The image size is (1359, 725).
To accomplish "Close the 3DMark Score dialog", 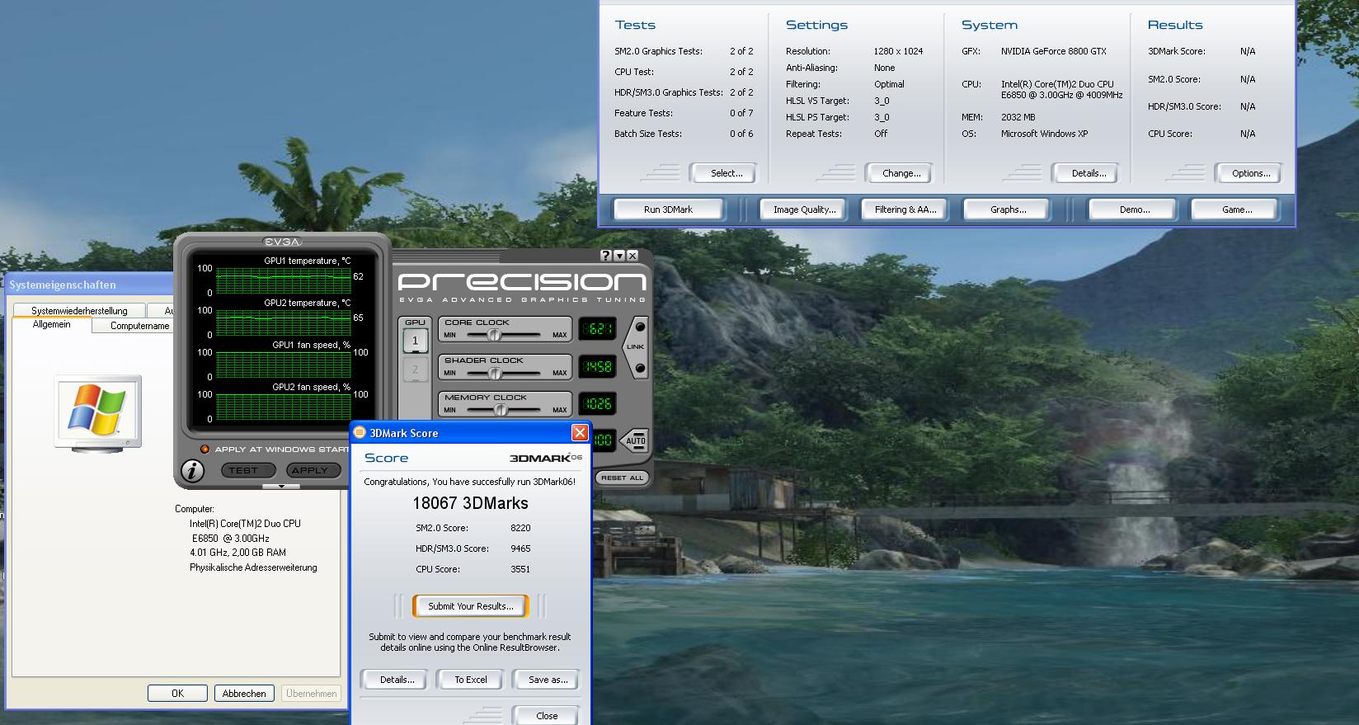I will tap(580, 433).
